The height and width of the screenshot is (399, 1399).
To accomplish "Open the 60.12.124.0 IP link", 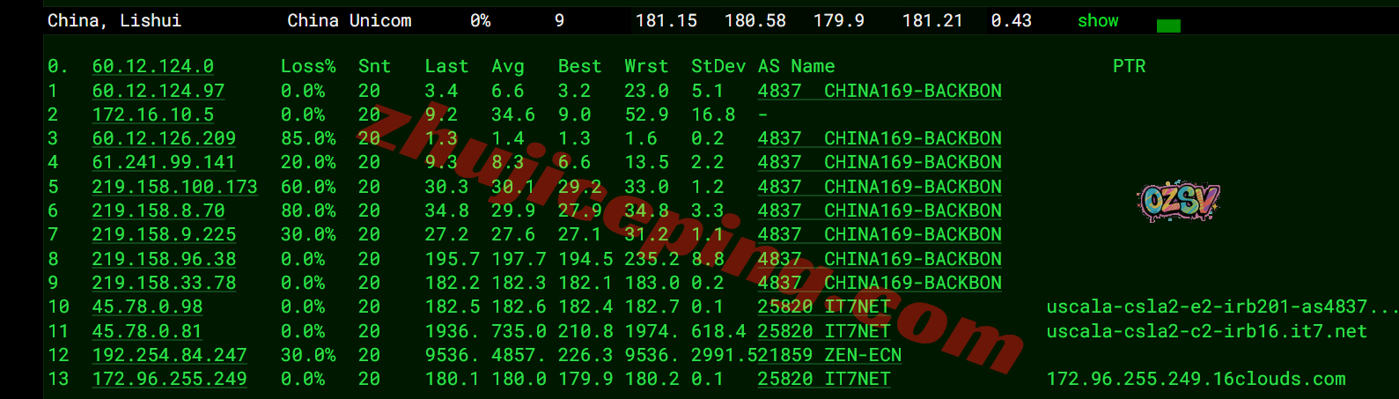I will (x=152, y=67).
